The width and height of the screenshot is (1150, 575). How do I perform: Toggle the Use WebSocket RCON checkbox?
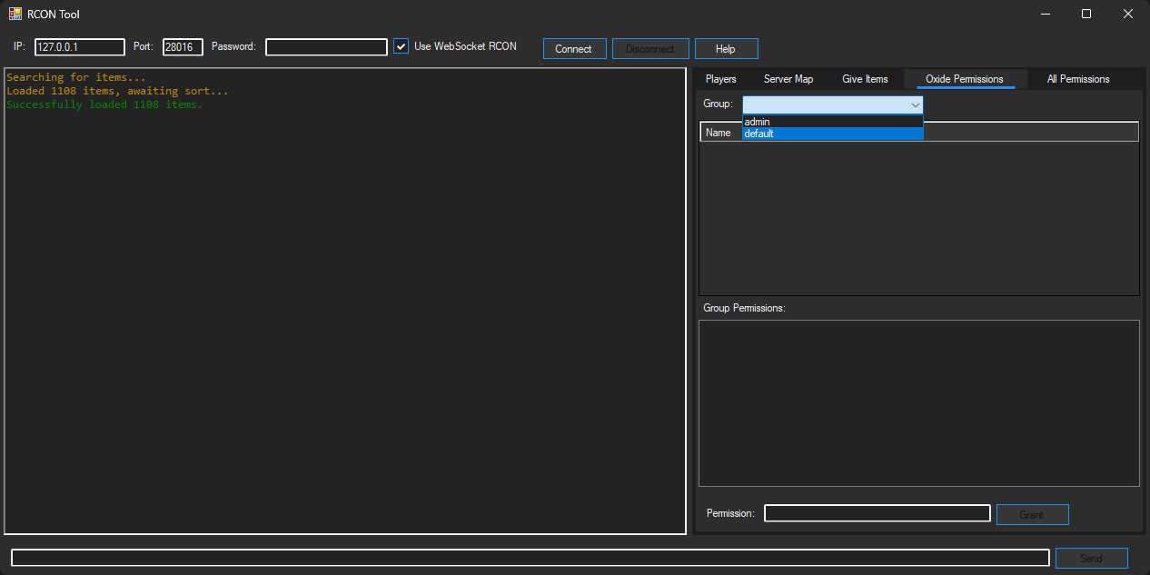coord(401,46)
